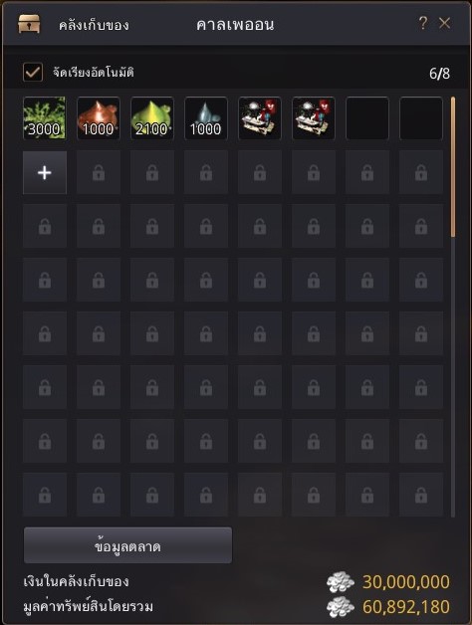Screen dimensions: 472x625
Task: Open the ข้อมูลตลาด market info button
Action: tap(127, 545)
